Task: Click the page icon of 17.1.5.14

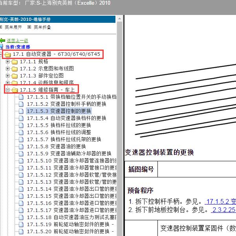Action: click(x=21, y=189)
